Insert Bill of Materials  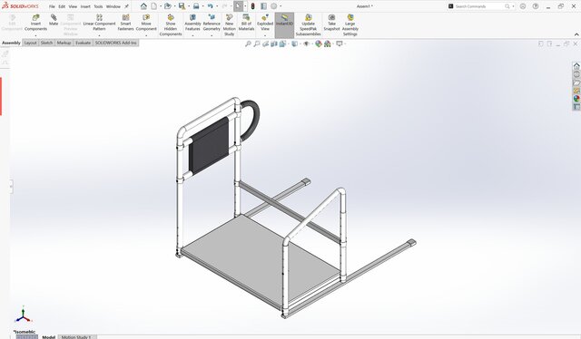point(246,23)
